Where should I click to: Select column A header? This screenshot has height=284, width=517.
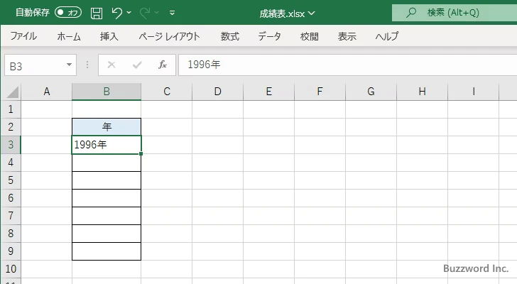point(46,92)
